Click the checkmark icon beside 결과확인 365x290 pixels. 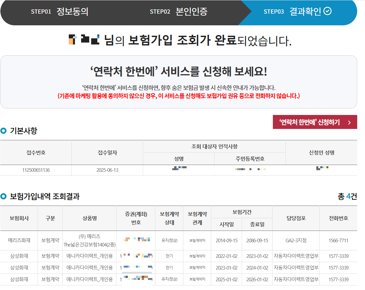click(328, 11)
